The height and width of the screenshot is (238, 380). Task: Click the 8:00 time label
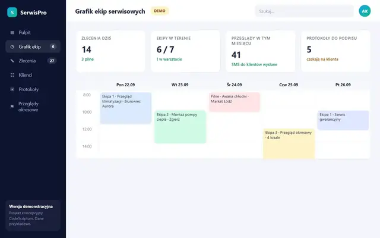[x=87, y=95]
